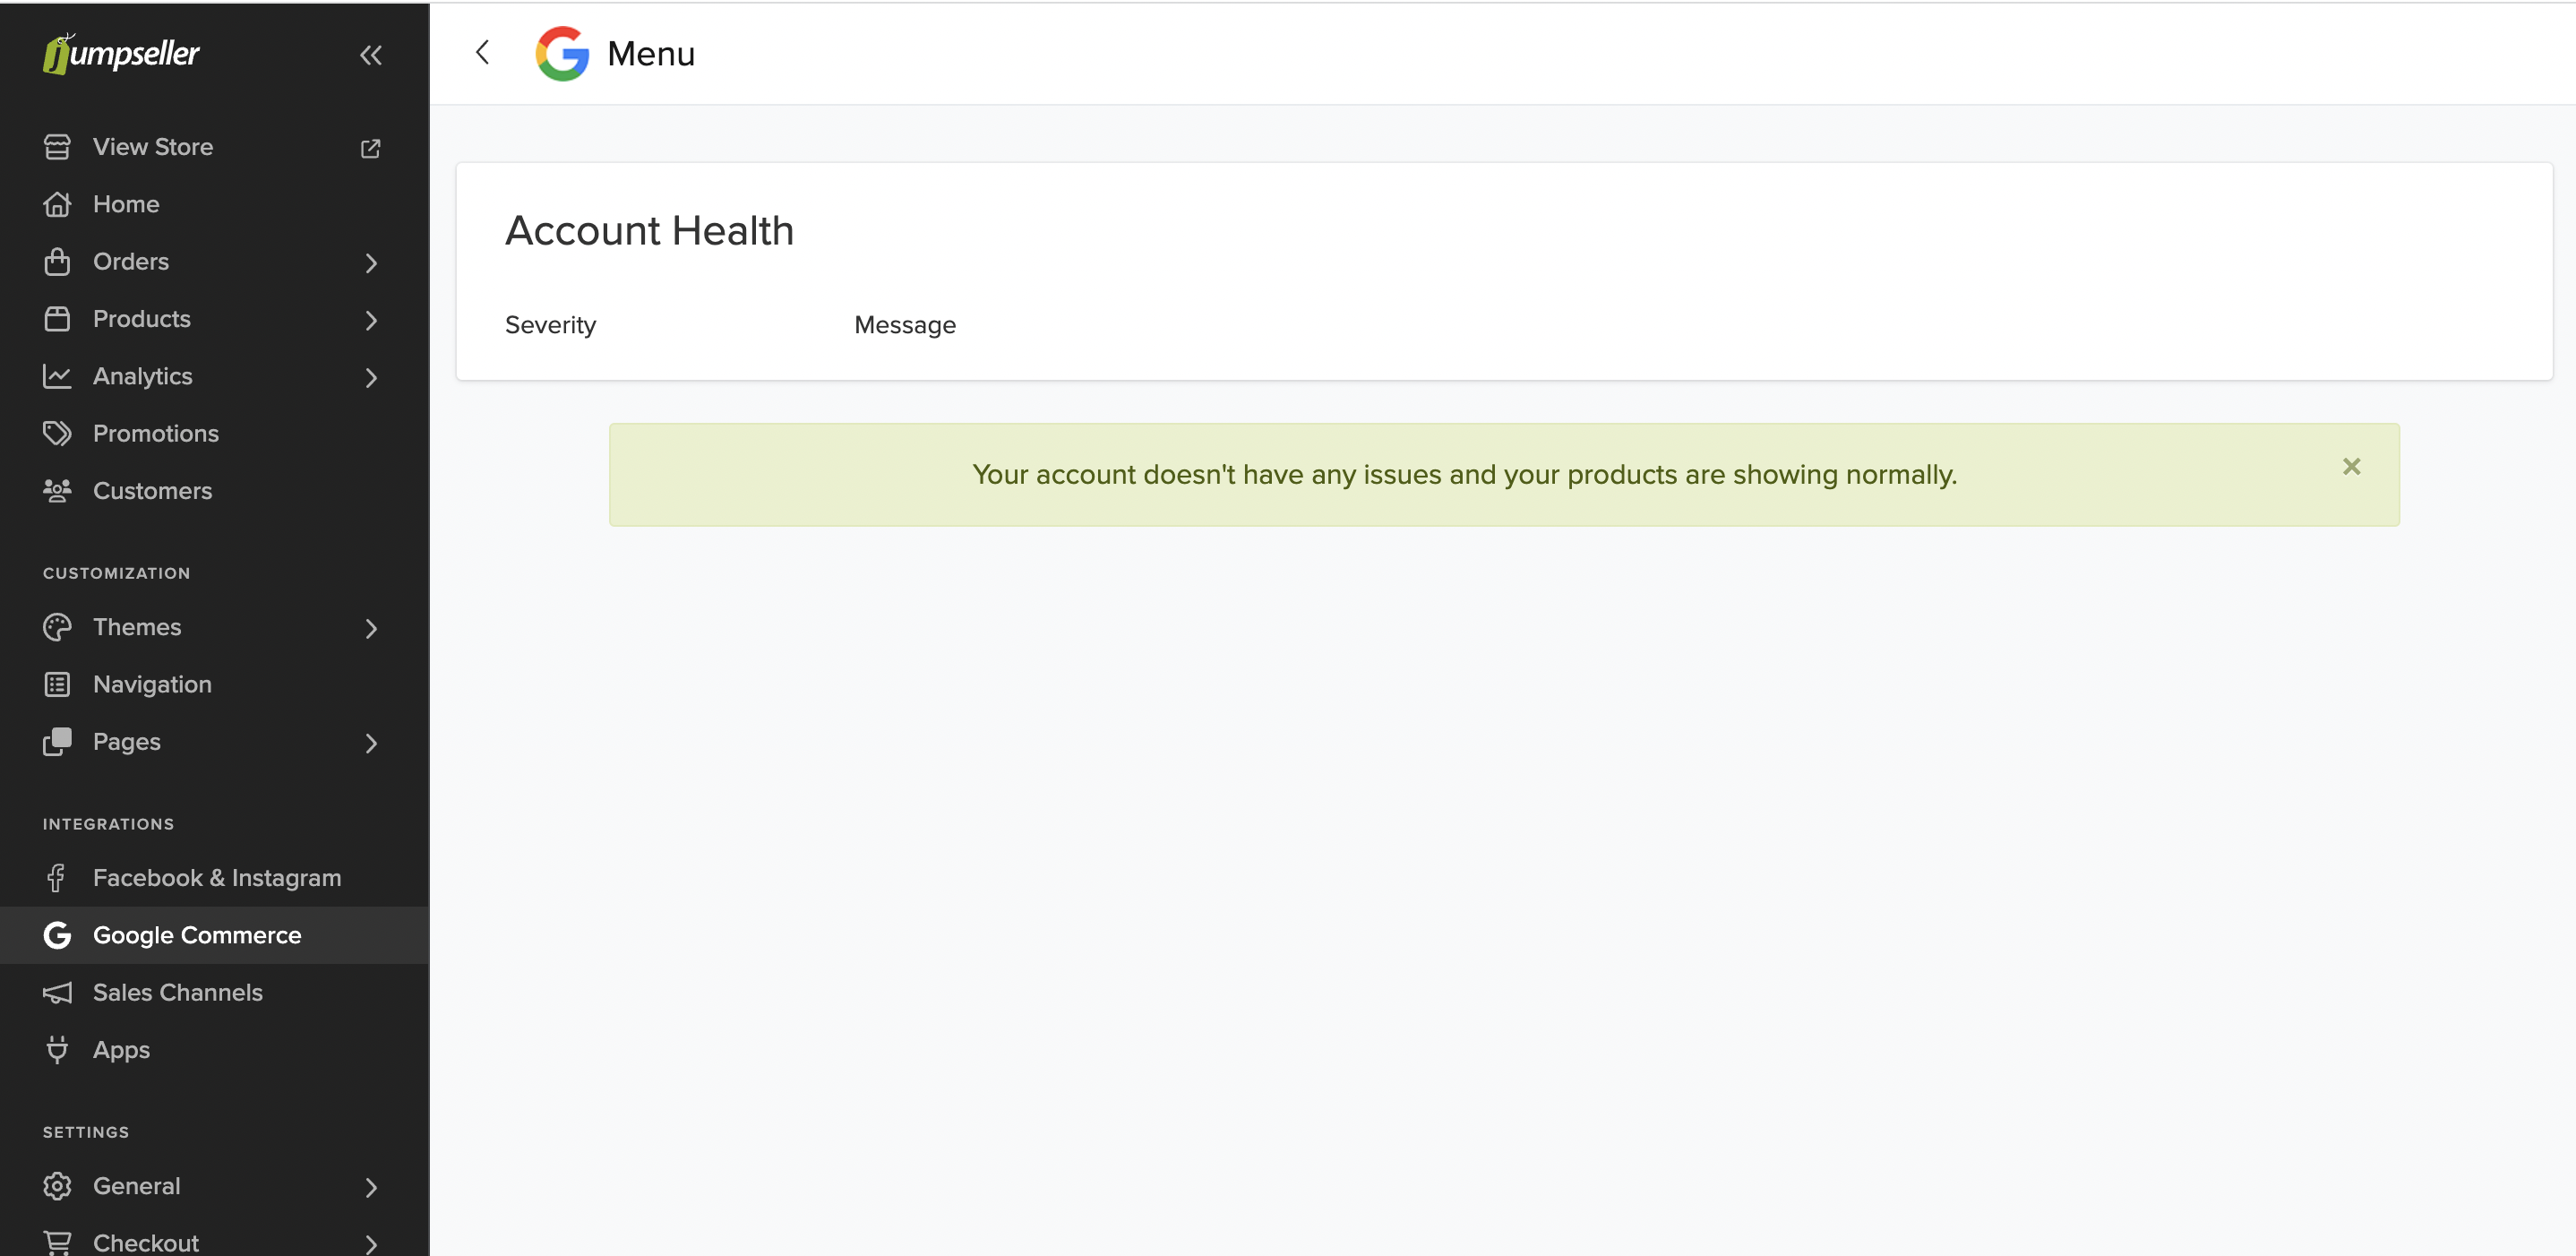Open the Customers menu item
This screenshot has width=2576, height=1256.
pos(152,491)
